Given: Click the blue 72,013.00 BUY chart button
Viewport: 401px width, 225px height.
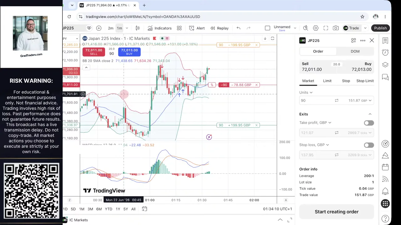Looking at the screenshot, I should (x=129, y=52).
